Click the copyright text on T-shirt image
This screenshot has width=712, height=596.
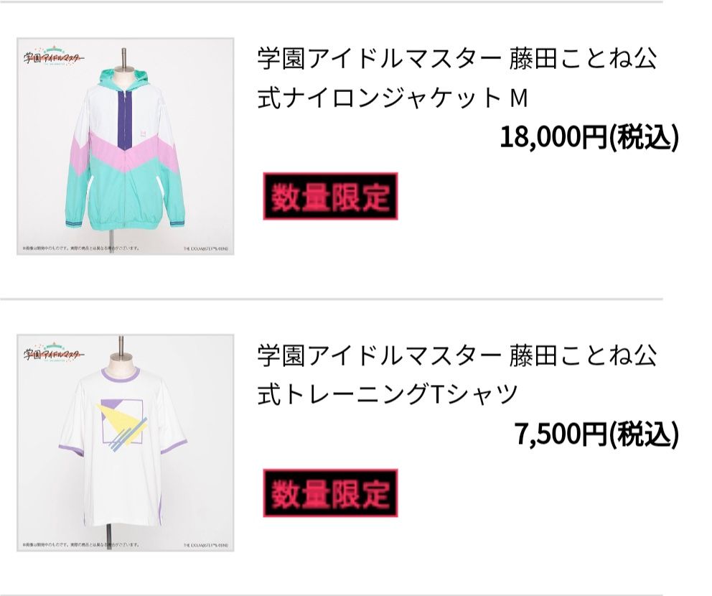206,545
